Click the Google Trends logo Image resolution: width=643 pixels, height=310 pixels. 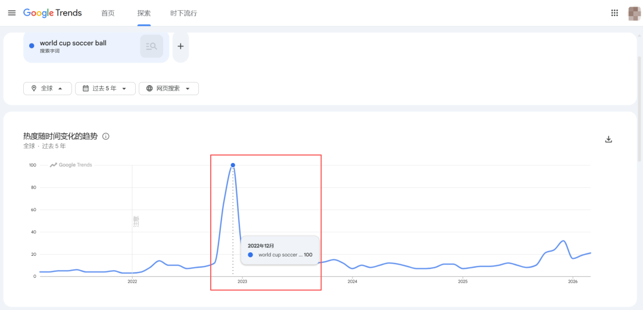tap(52, 13)
